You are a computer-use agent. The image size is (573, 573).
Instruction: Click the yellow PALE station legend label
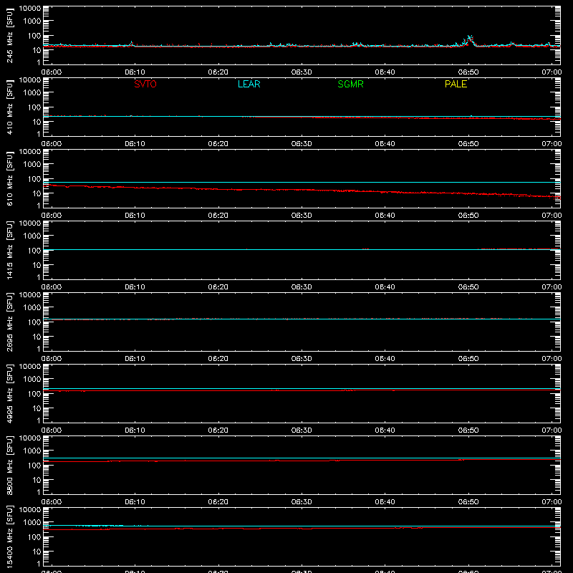tap(456, 84)
